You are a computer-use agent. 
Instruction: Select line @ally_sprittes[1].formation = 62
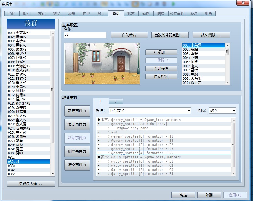[x=164, y=165]
